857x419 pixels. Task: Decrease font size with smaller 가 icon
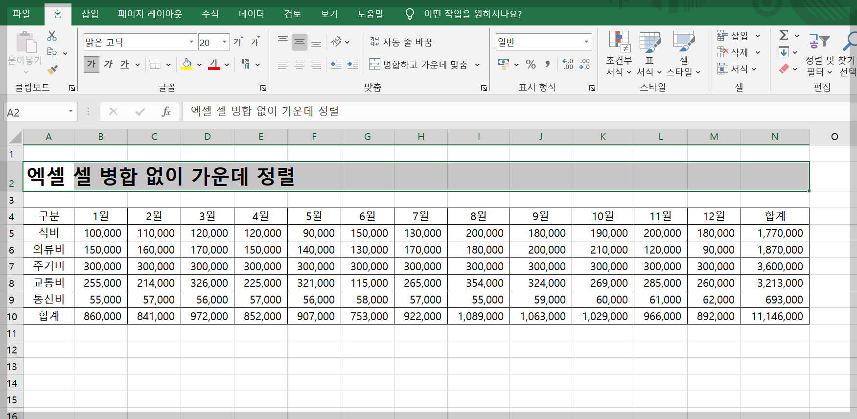[x=255, y=42]
